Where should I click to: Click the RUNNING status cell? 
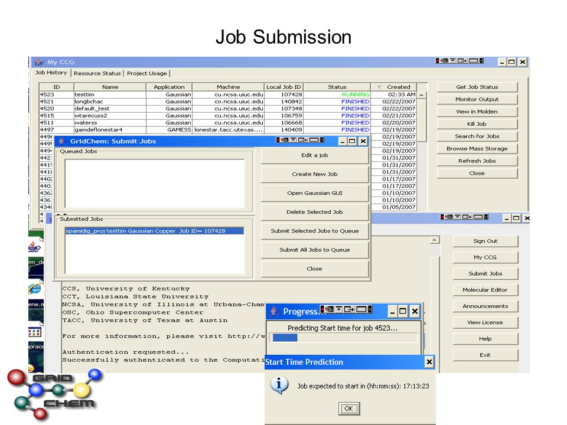(x=337, y=94)
